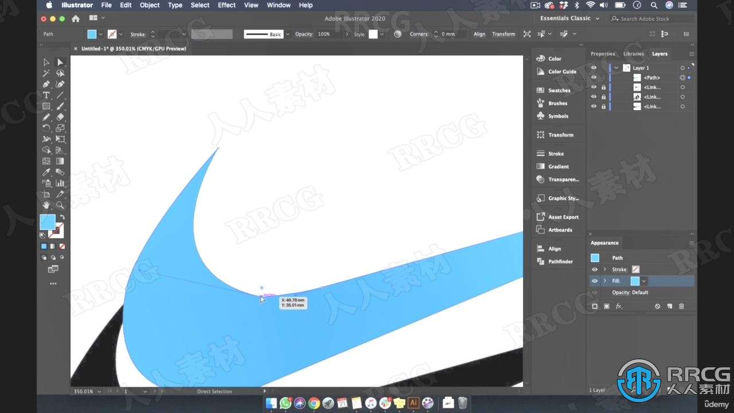Expand Fill attributes in Appearance panel
This screenshot has width=734, height=413.
point(604,281)
